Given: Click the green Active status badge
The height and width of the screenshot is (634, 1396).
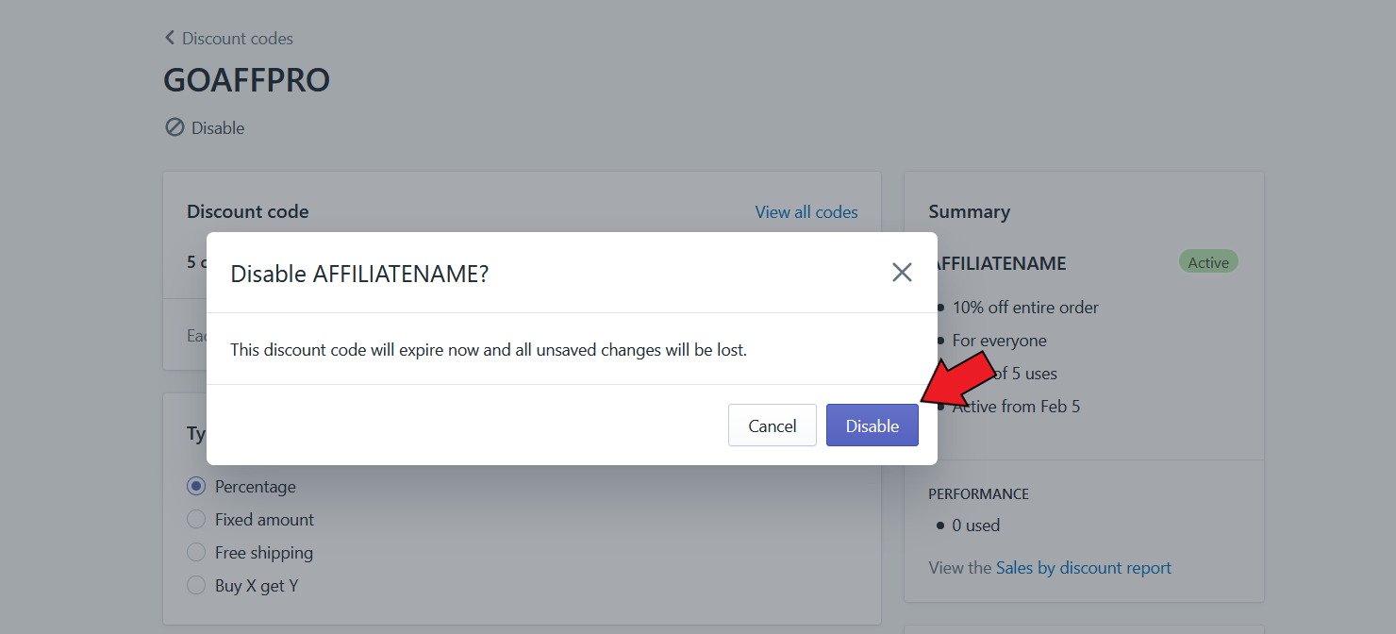Looking at the screenshot, I should [x=1208, y=261].
